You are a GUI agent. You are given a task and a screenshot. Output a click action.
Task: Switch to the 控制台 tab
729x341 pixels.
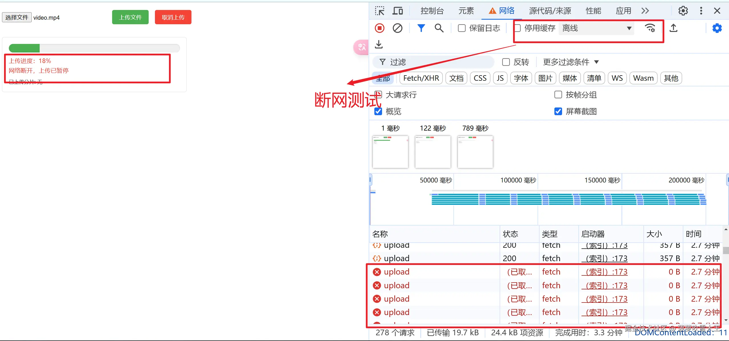click(x=431, y=11)
